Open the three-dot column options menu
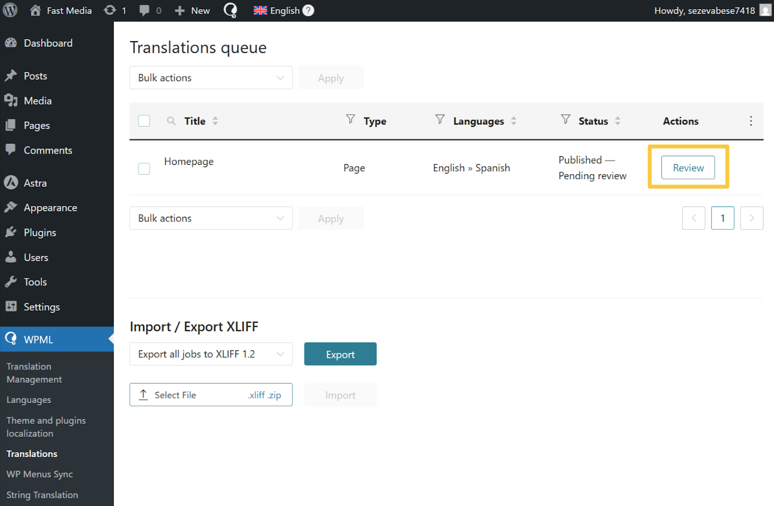Viewport: 774px width, 506px height. 750,121
